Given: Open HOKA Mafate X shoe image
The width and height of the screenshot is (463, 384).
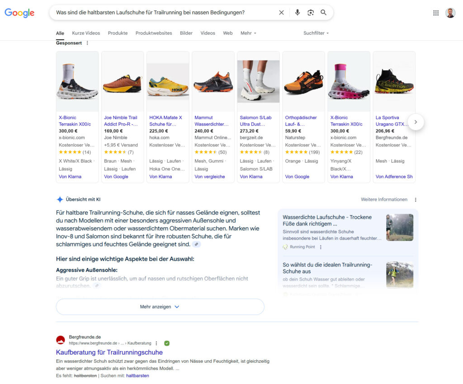Looking at the screenshot, I should [x=168, y=81].
